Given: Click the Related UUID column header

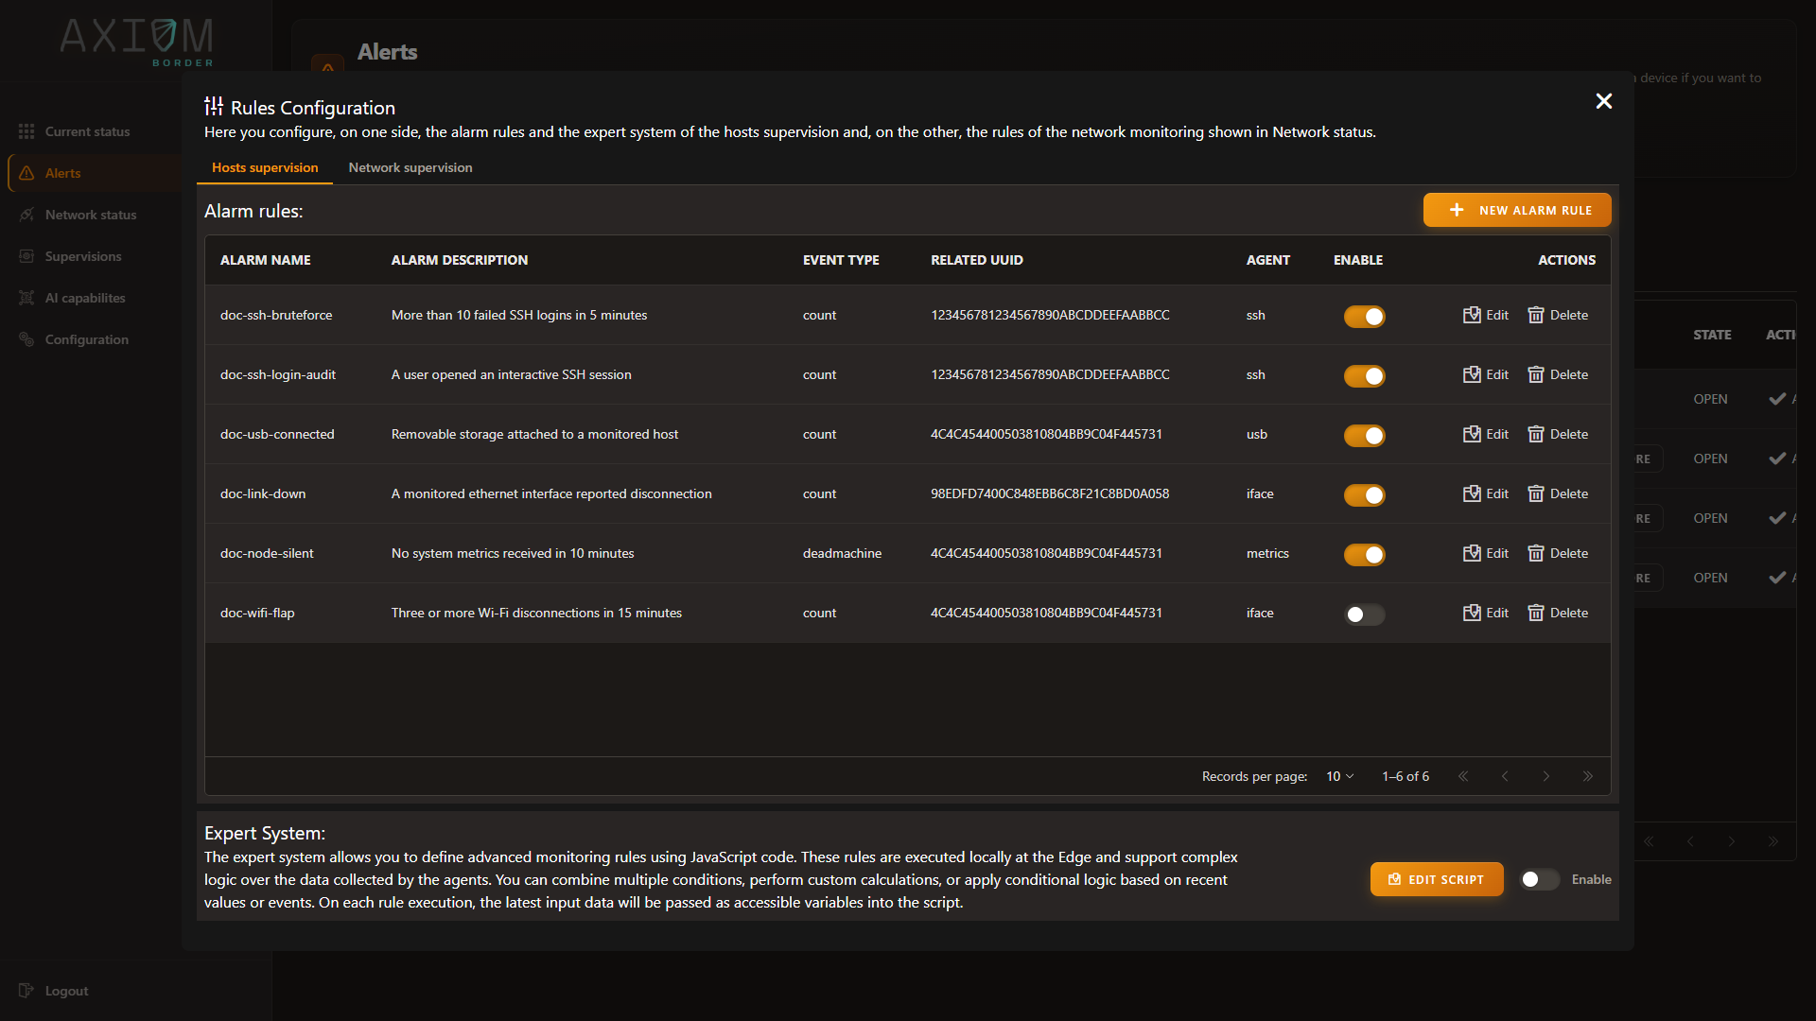Looking at the screenshot, I should pos(977,260).
